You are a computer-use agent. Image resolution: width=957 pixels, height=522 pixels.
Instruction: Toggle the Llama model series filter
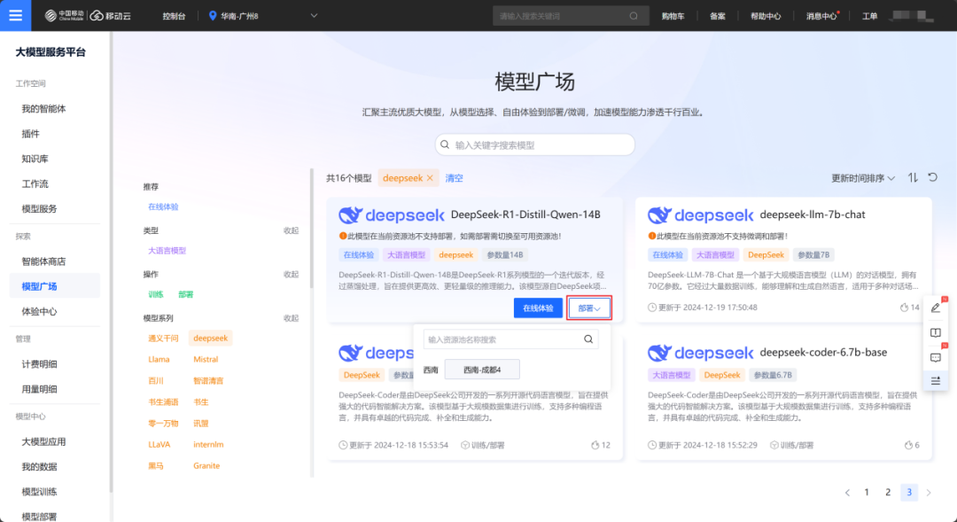(159, 360)
